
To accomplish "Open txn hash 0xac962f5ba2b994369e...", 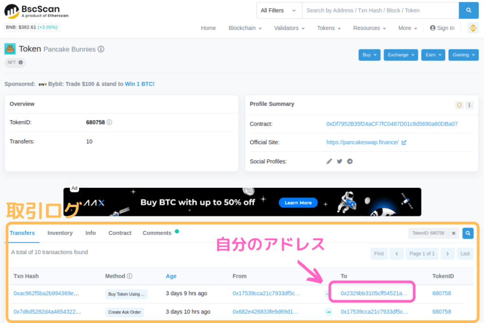I will point(46,293).
